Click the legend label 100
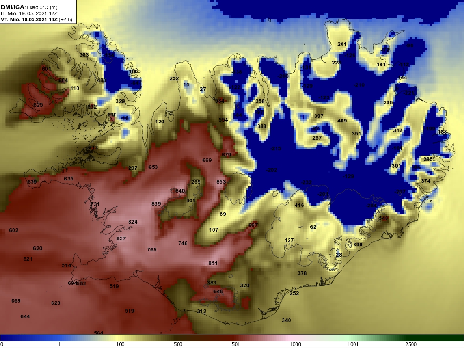464x348 pixels. click(120, 344)
